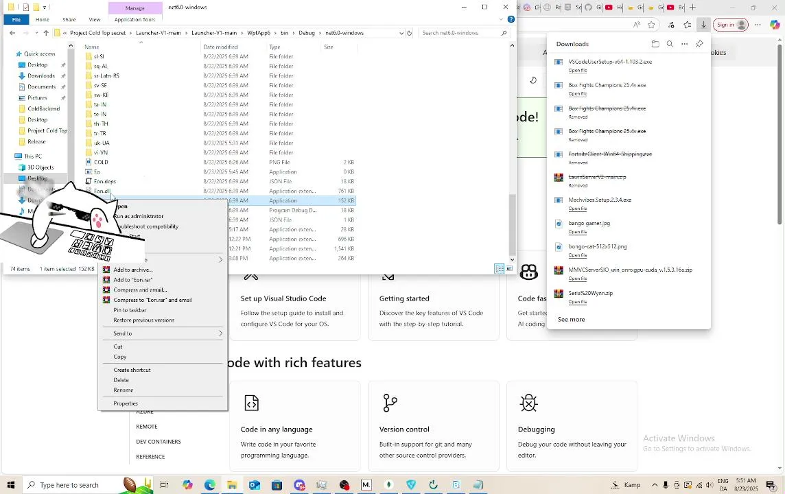Add this page to favorites star
The height and width of the screenshot is (494, 785).
pyautogui.click(x=651, y=25)
